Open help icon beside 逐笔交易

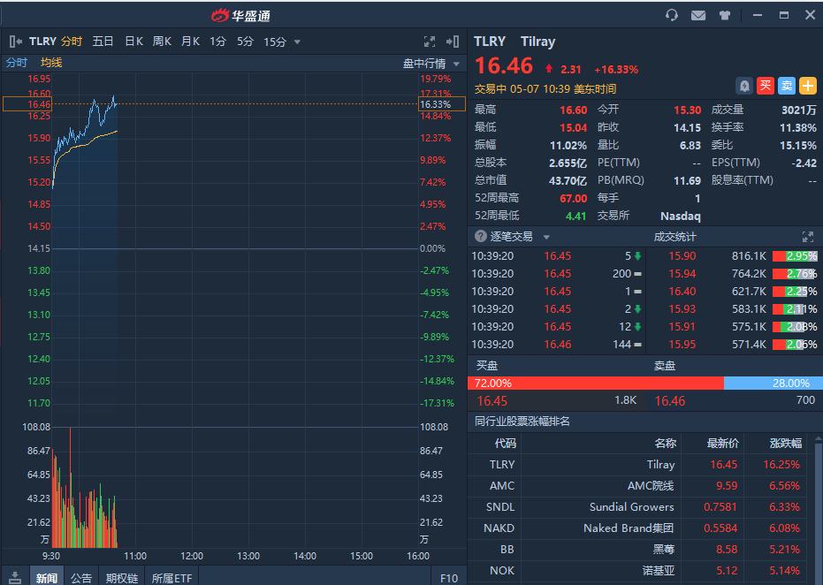(x=481, y=237)
